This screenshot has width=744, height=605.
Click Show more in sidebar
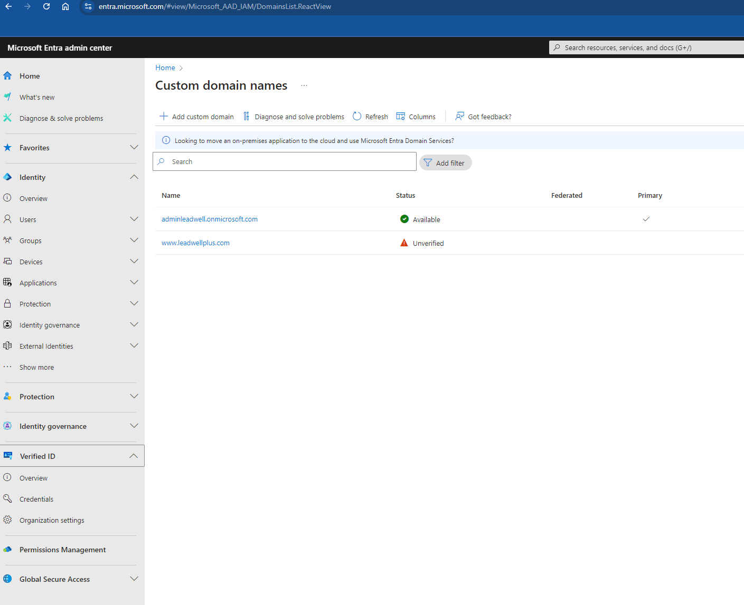click(36, 367)
